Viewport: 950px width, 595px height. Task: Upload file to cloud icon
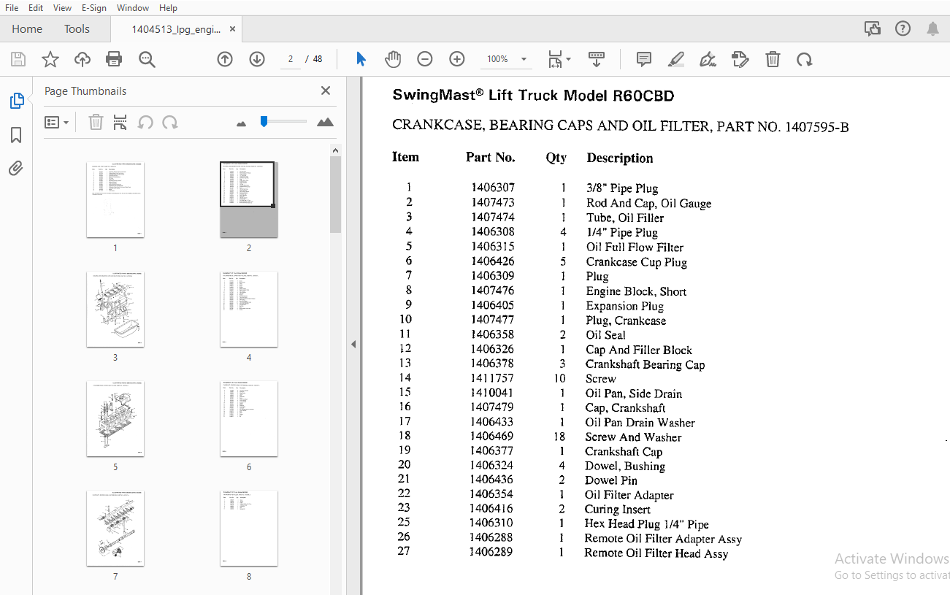pos(83,59)
